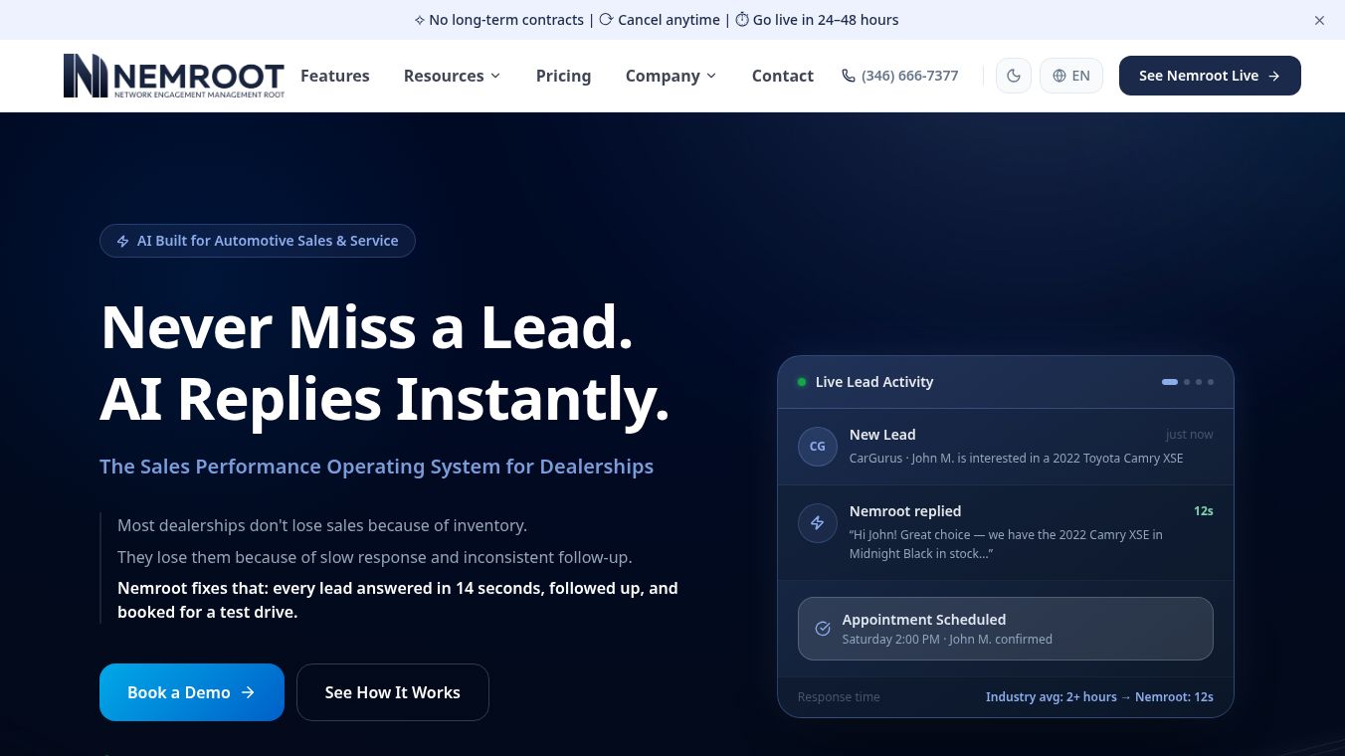1345x756 pixels.
Task: Navigate to the Contact page
Action: click(783, 76)
